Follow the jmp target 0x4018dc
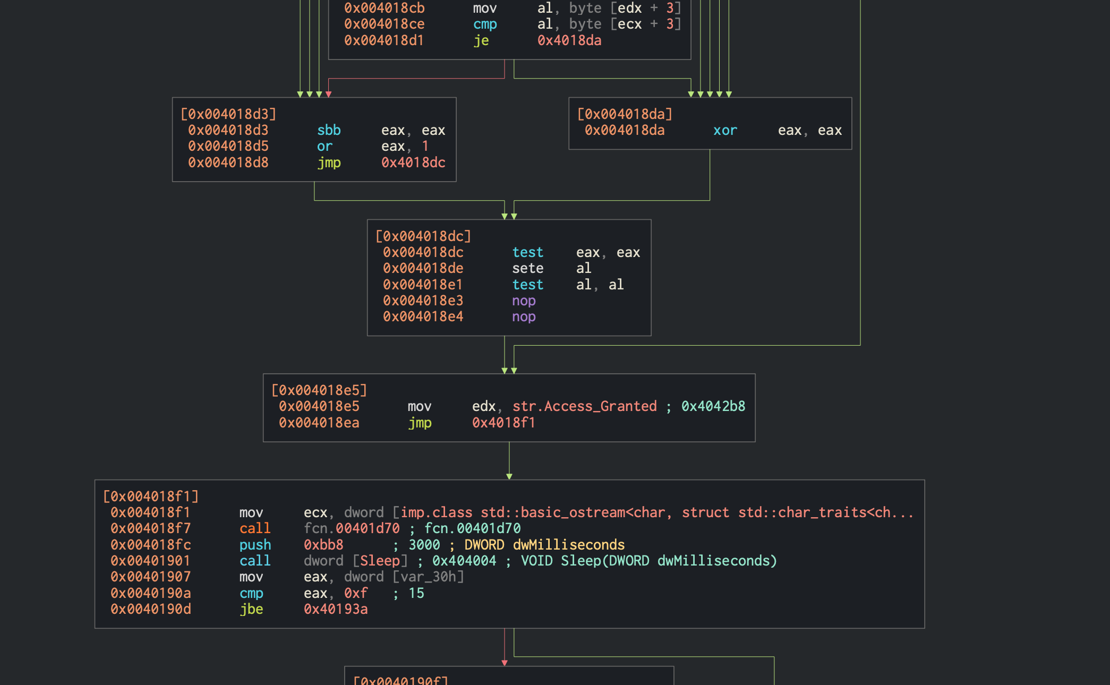 coord(413,162)
